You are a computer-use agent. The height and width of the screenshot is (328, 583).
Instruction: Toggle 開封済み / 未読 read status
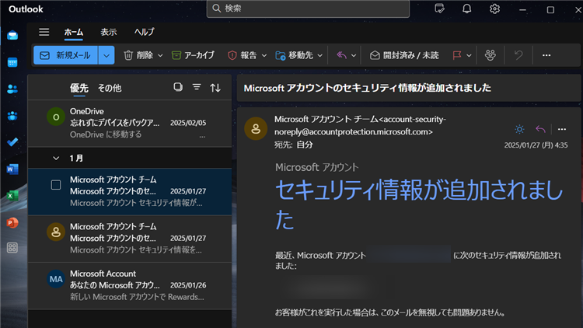point(404,55)
